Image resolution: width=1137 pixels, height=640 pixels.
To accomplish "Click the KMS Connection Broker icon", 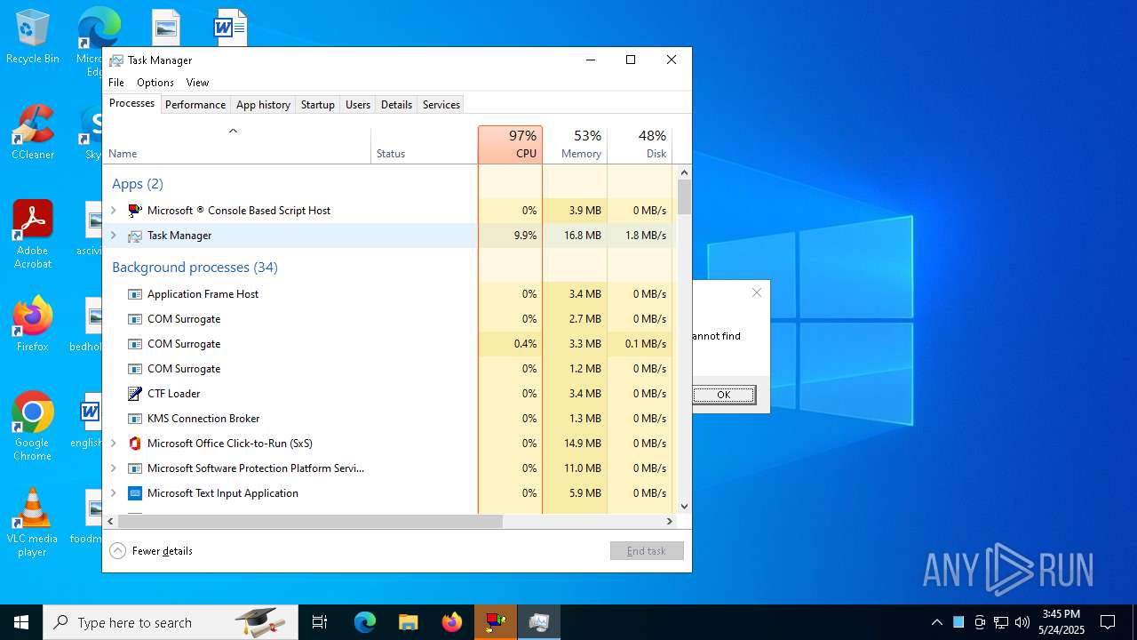I will pyautogui.click(x=135, y=419).
